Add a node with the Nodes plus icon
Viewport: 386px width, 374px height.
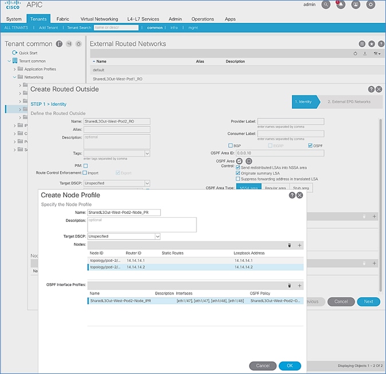pos(300,245)
